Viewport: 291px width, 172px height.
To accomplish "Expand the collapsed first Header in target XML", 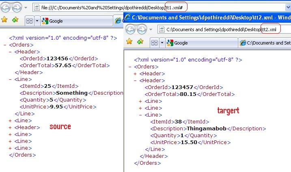I will (x=135, y=74).
